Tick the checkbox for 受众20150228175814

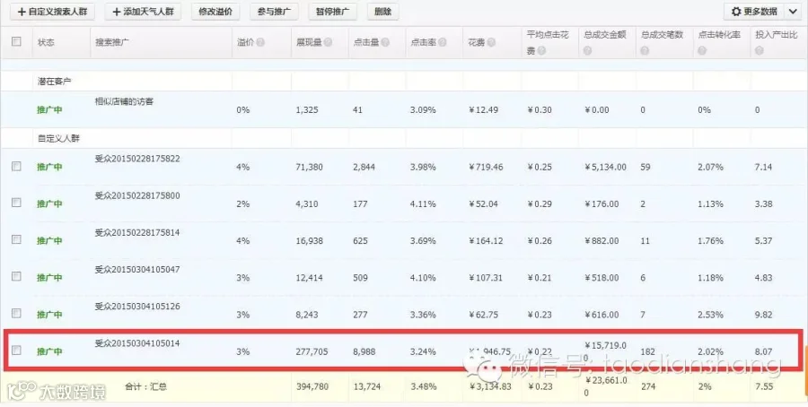pos(16,239)
